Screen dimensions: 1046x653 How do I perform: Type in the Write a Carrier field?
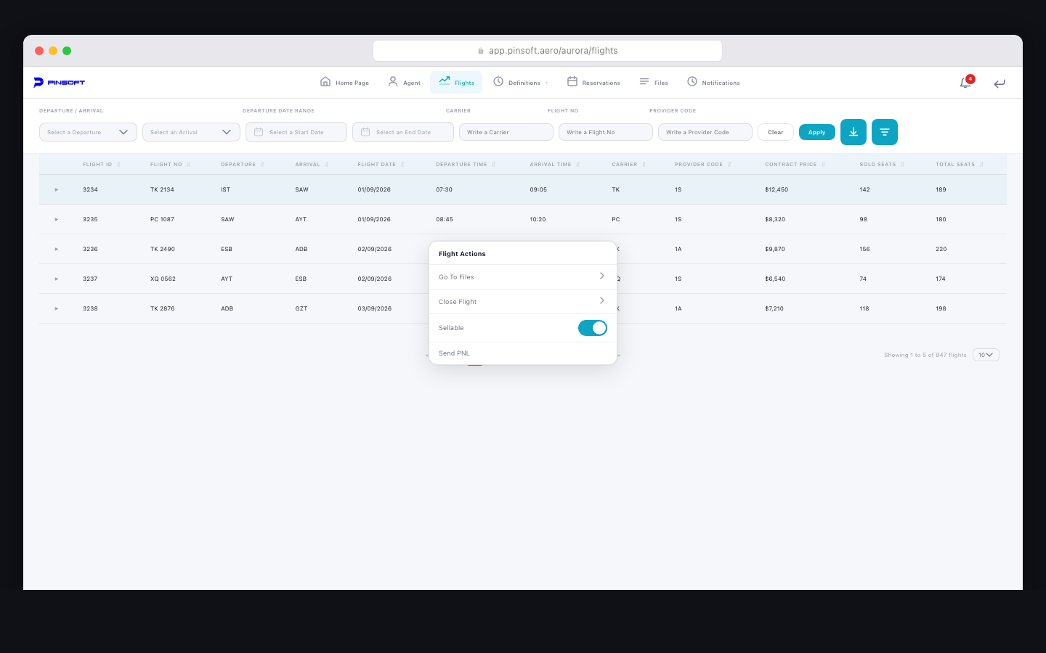point(506,132)
